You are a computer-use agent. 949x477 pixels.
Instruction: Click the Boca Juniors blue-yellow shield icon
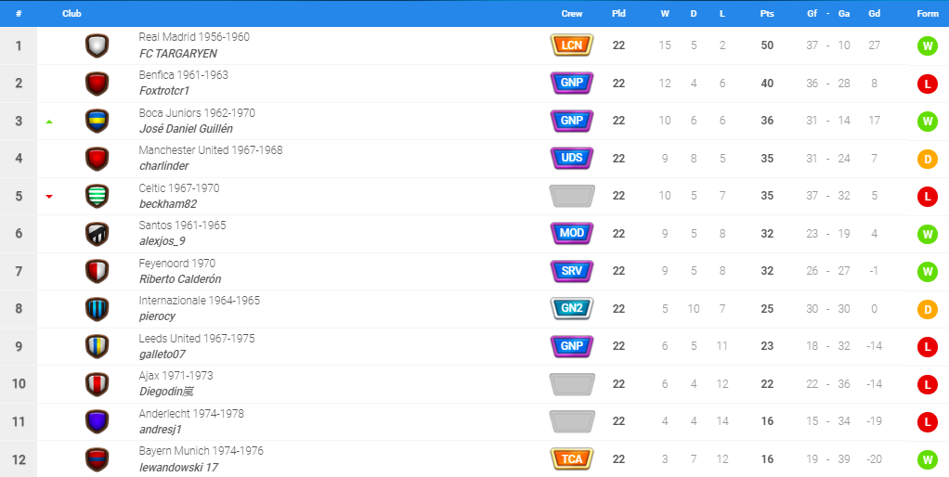click(x=97, y=121)
